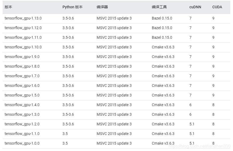Click Bazel 0.15.0 in the 1.13.0 row
The height and width of the screenshot is (151, 233).
[162, 18]
